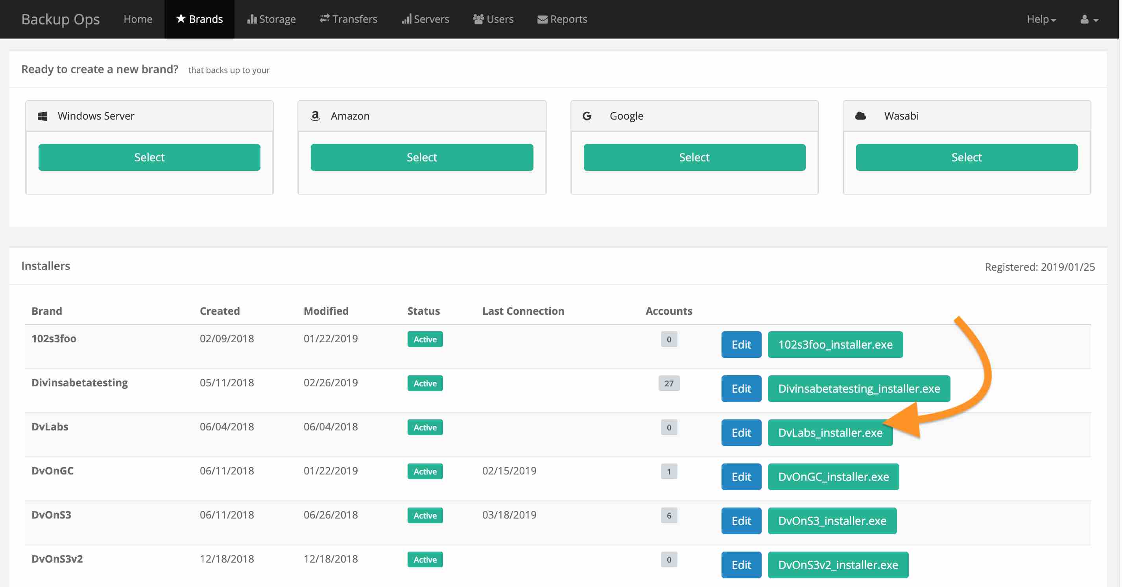The height and width of the screenshot is (587, 1122).
Task: Edit the DvOnGC brand
Action: tap(741, 476)
